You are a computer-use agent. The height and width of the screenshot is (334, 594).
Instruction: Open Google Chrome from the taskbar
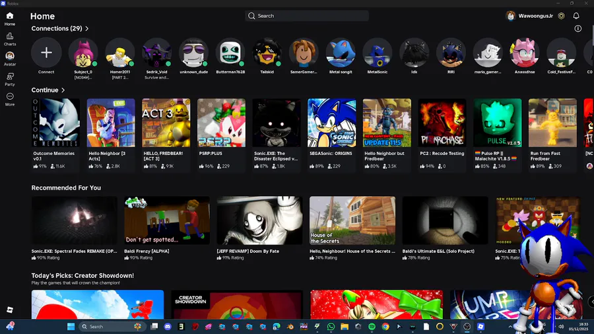click(x=385, y=327)
